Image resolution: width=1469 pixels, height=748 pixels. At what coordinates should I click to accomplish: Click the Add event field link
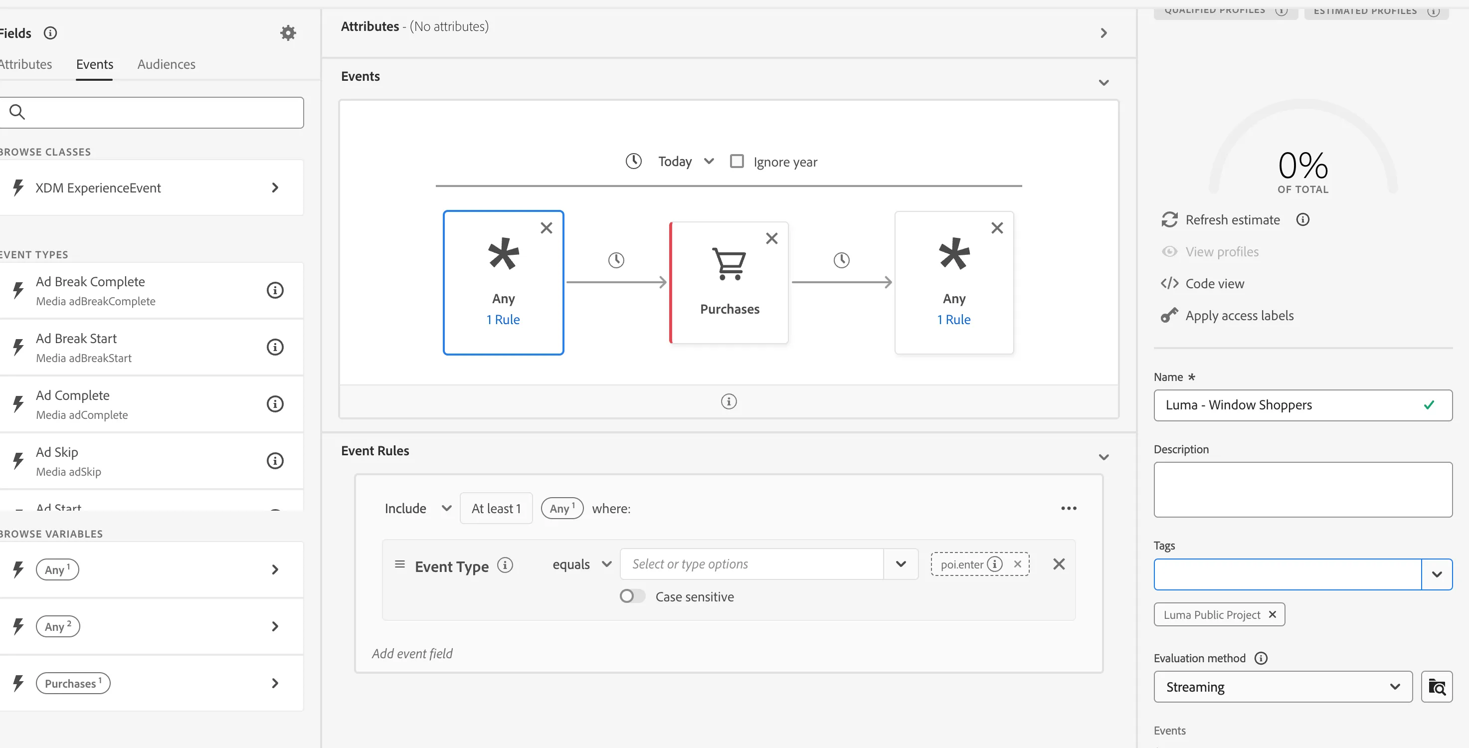(412, 653)
